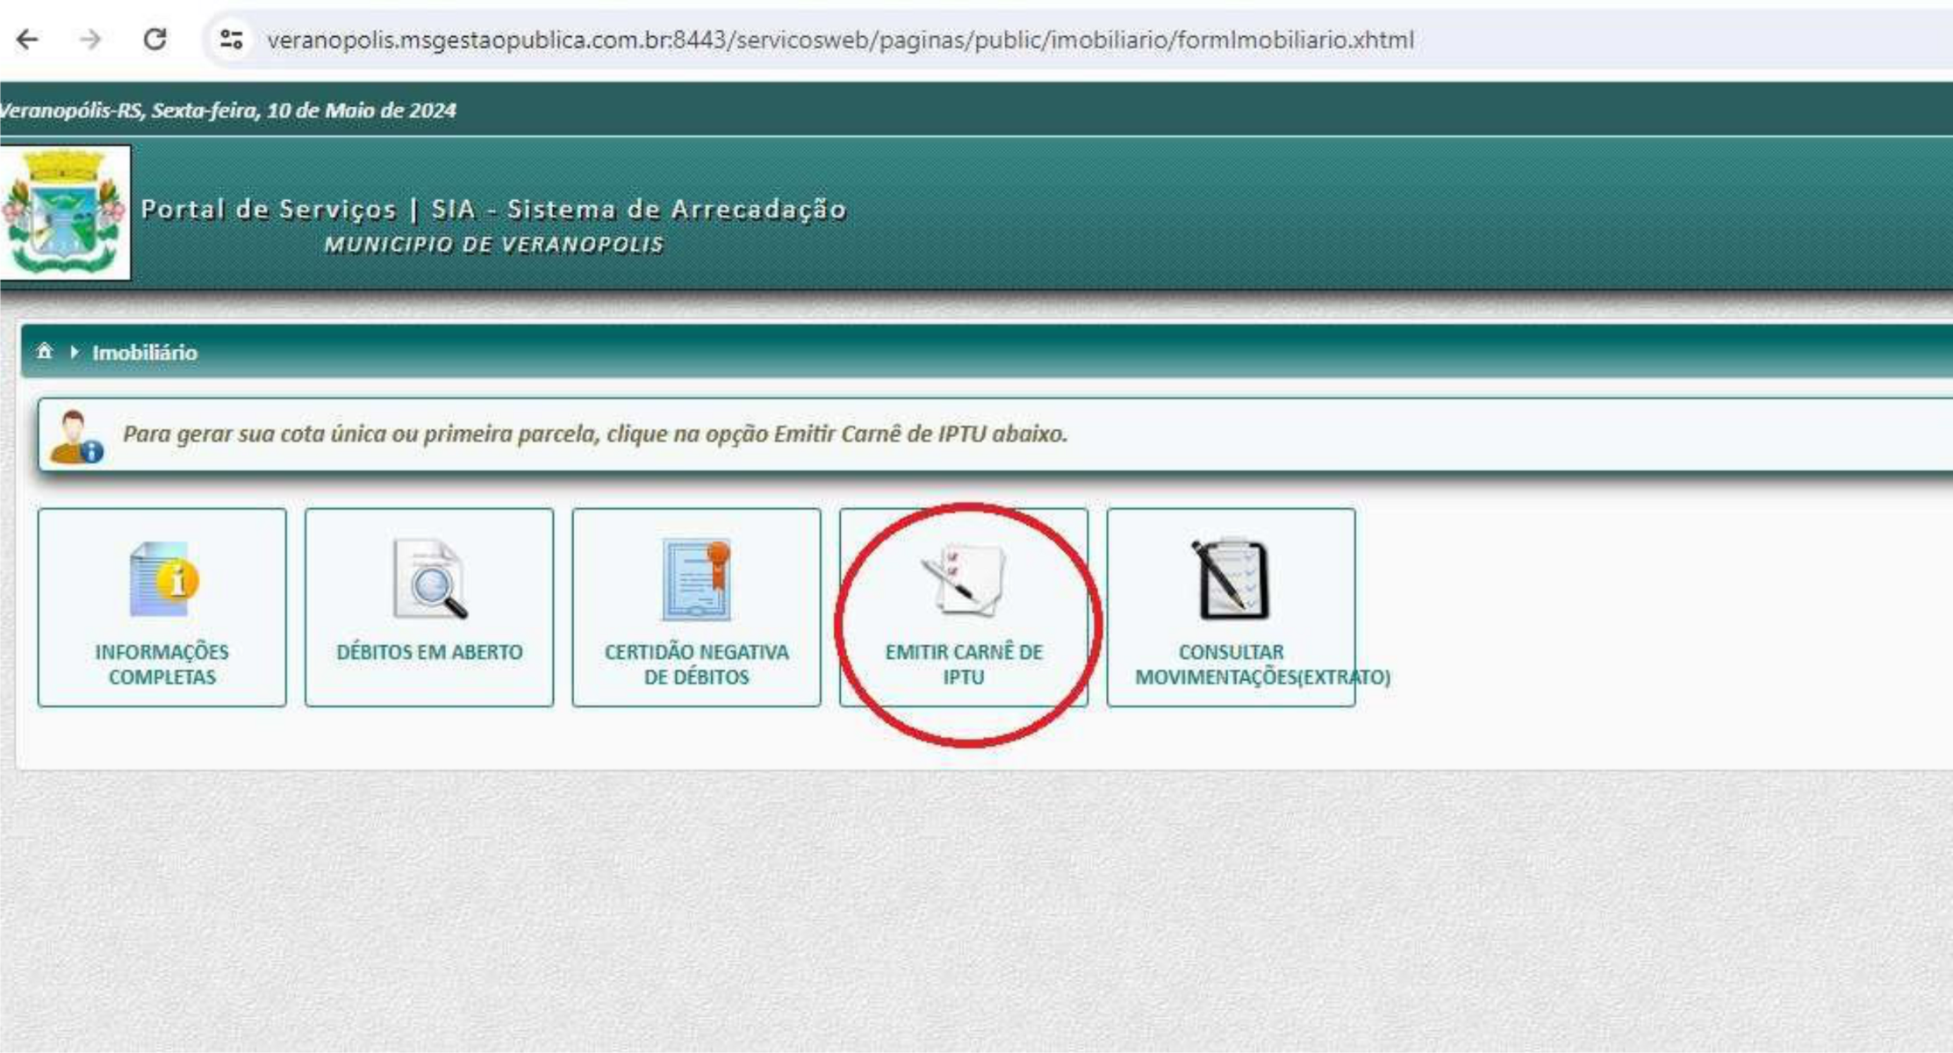Click the browser back arrow
This screenshot has width=1953, height=1053.
[x=28, y=39]
